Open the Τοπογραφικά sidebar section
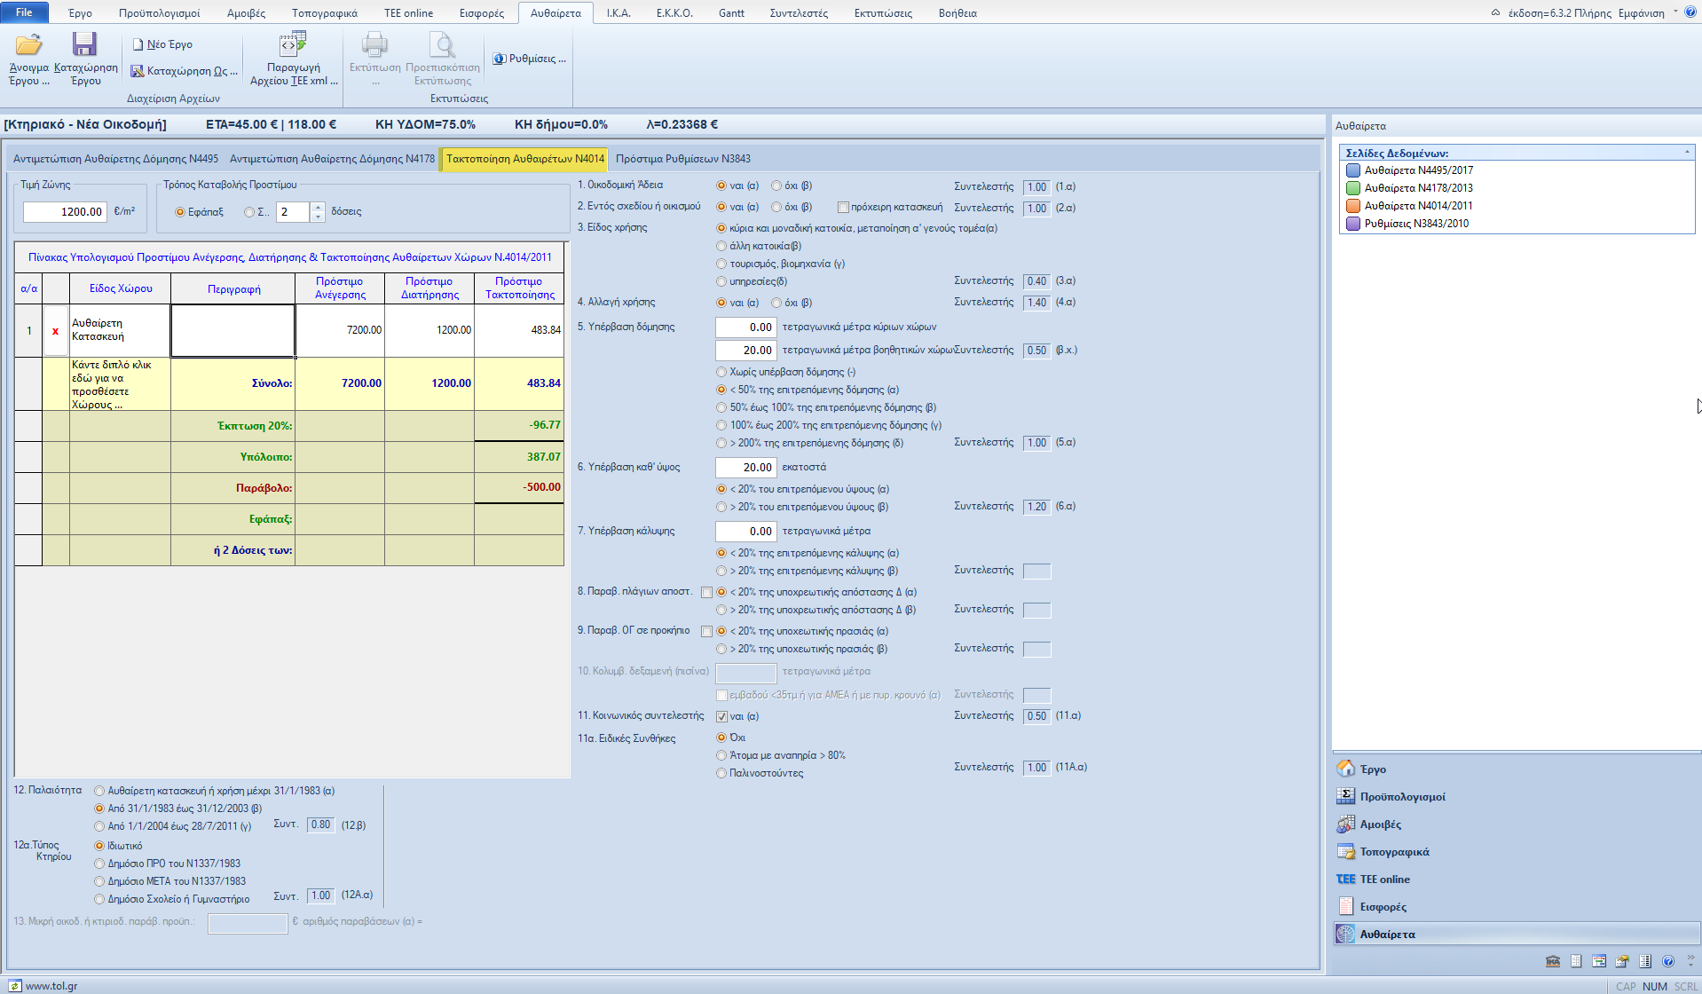Screen dimensions: 1702x994 (x=1394, y=852)
